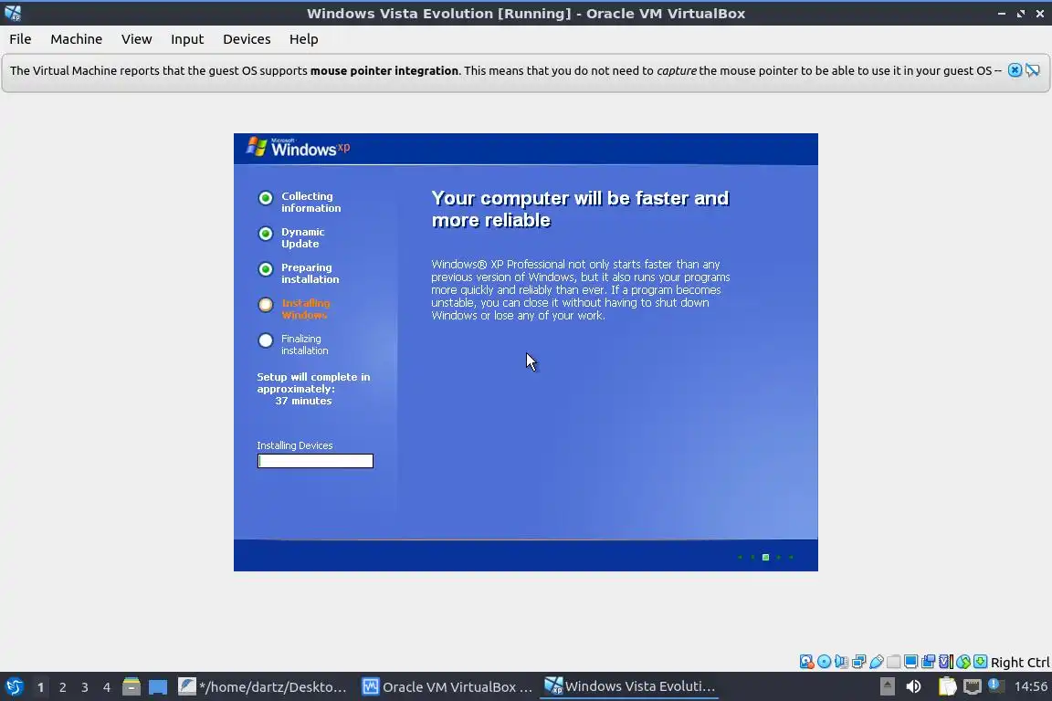The height and width of the screenshot is (701, 1052).
Task: Switch to the /home/dartz/Desktop editor window
Action: [263, 686]
